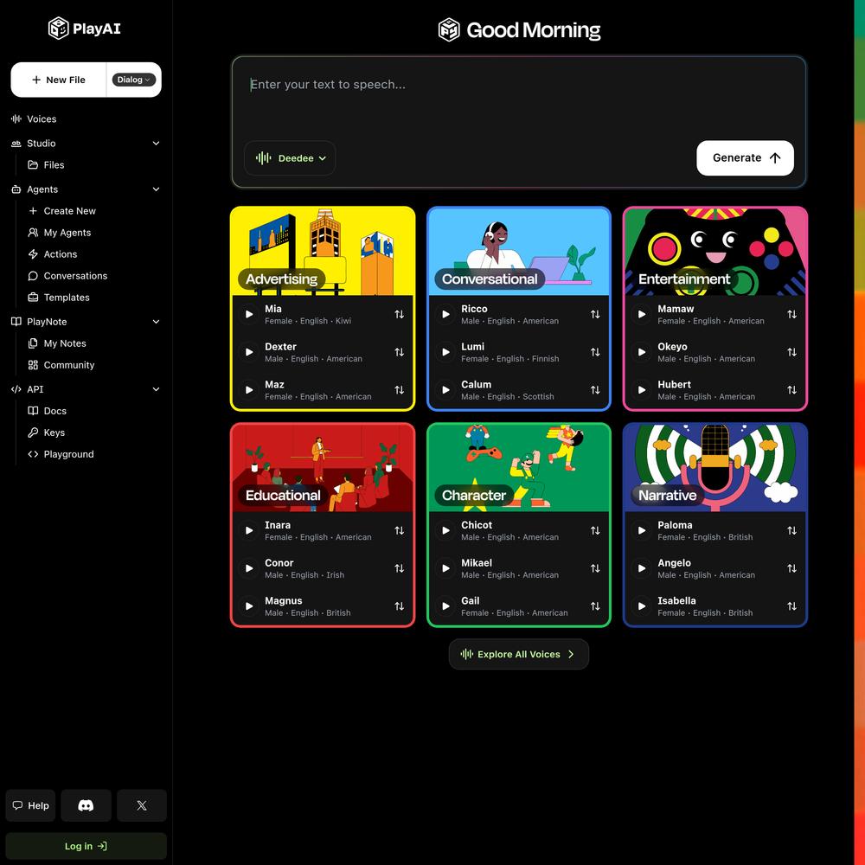Play the Lumi voice sample
The image size is (865, 865).
[445, 352]
